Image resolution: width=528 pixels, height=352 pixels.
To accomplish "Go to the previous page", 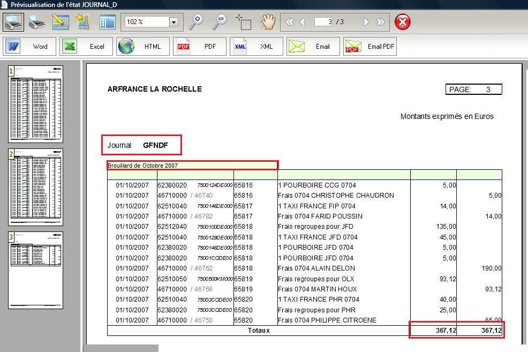I will point(303,22).
